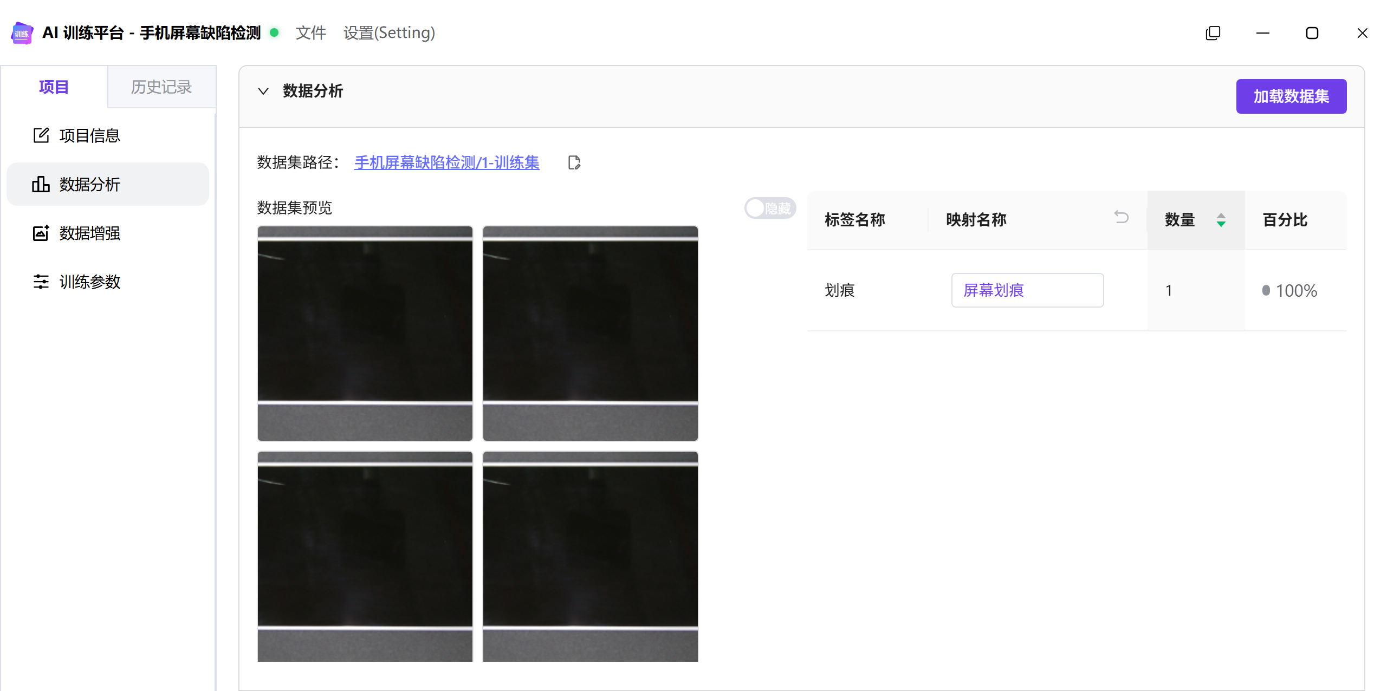
Task: Click the 100% percentage indicator dot
Action: pyautogui.click(x=1266, y=290)
